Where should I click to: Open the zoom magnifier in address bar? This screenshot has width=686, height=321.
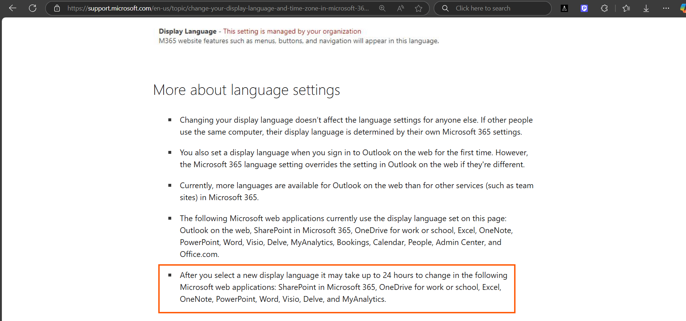click(382, 8)
